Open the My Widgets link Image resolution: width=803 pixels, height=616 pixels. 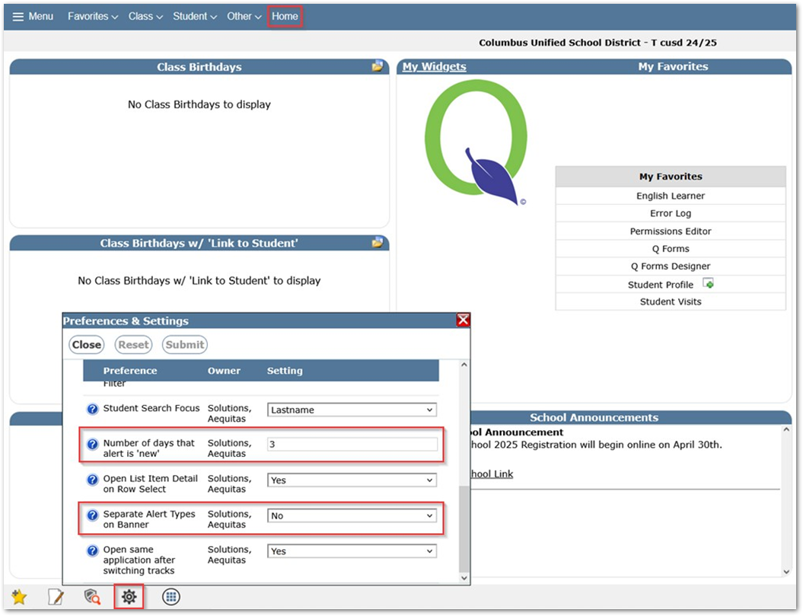[434, 66]
